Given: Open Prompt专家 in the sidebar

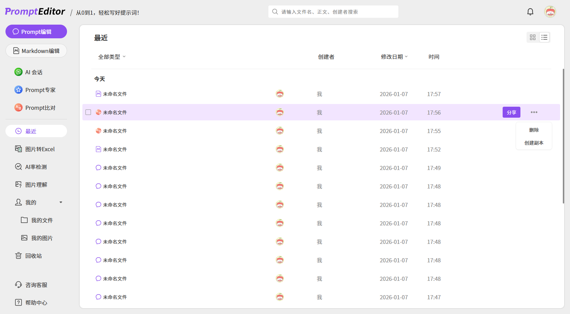Looking at the screenshot, I should (x=40, y=90).
